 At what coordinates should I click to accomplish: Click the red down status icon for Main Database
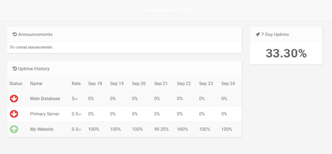(14, 99)
